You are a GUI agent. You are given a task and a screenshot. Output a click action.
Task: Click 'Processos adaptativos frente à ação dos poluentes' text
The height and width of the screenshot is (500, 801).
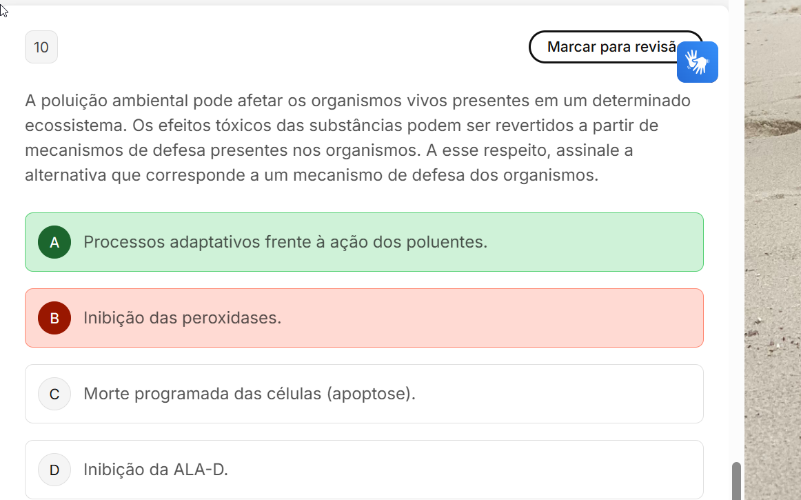(x=285, y=242)
